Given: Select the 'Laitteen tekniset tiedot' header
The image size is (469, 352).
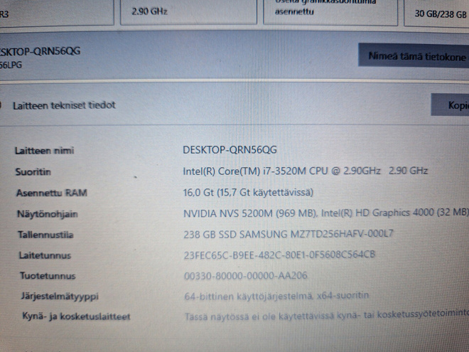Looking at the screenshot, I should 64,105.
